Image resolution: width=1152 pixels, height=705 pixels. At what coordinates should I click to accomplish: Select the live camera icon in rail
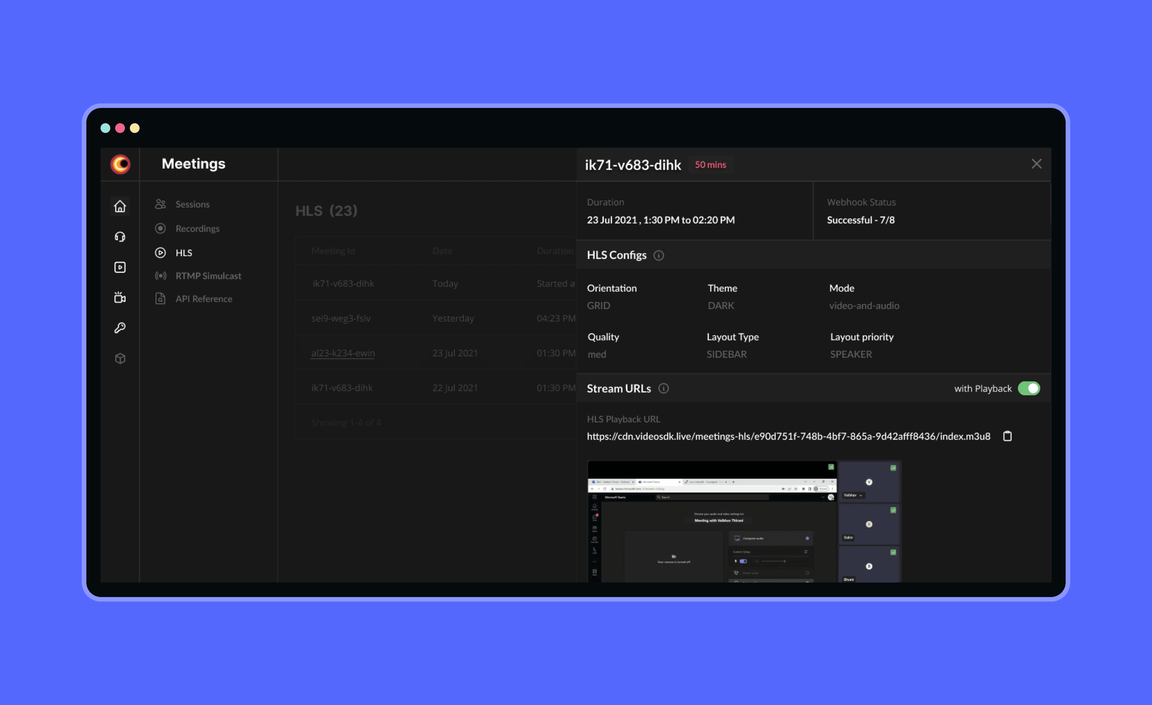120,298
